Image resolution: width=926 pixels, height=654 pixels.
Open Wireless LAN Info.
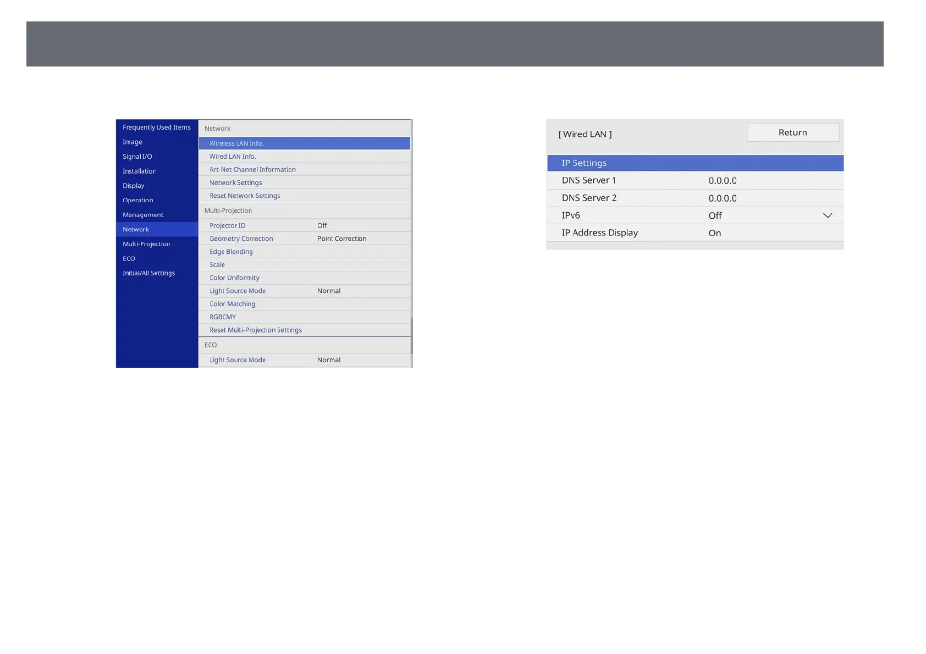pos(304,143)
